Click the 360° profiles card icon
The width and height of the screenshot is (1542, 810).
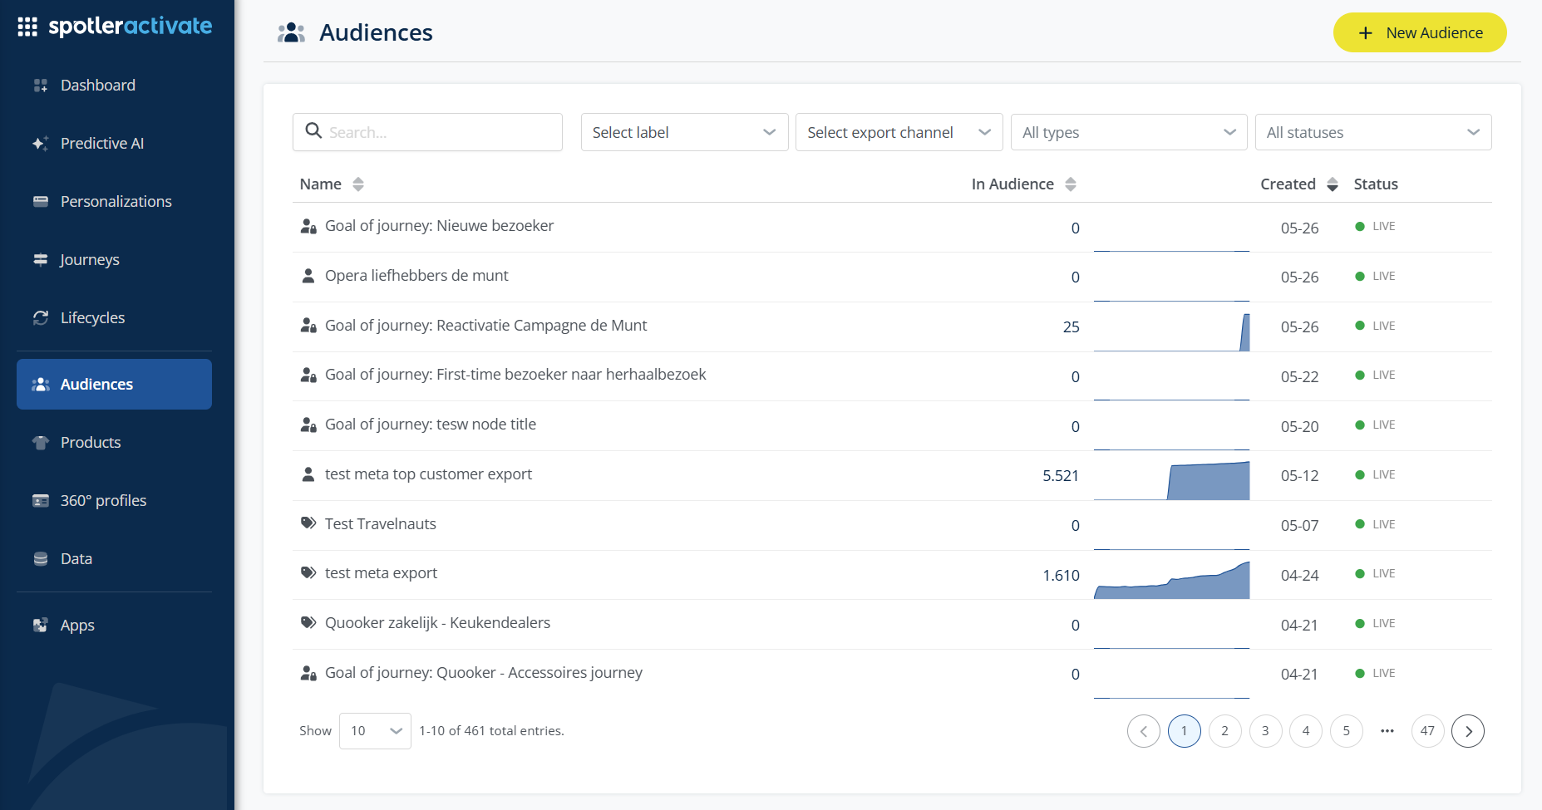(40, 501)
